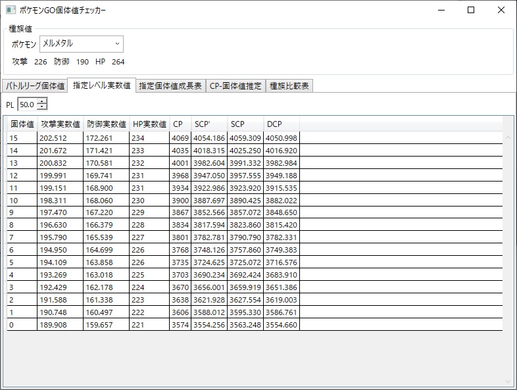This screenshot has height=390, width=517.
Task: Click the PL value field showing 50.0
Action: [x=28, y=105]
